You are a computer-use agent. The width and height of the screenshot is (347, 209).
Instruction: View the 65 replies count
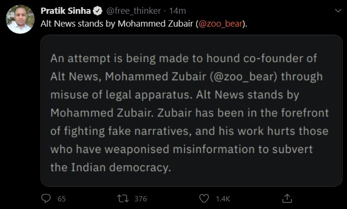tap(61, 199)
